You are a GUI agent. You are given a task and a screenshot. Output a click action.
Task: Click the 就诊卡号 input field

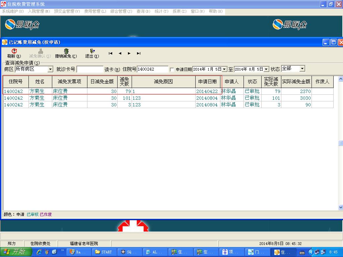(x=90, y=69)
